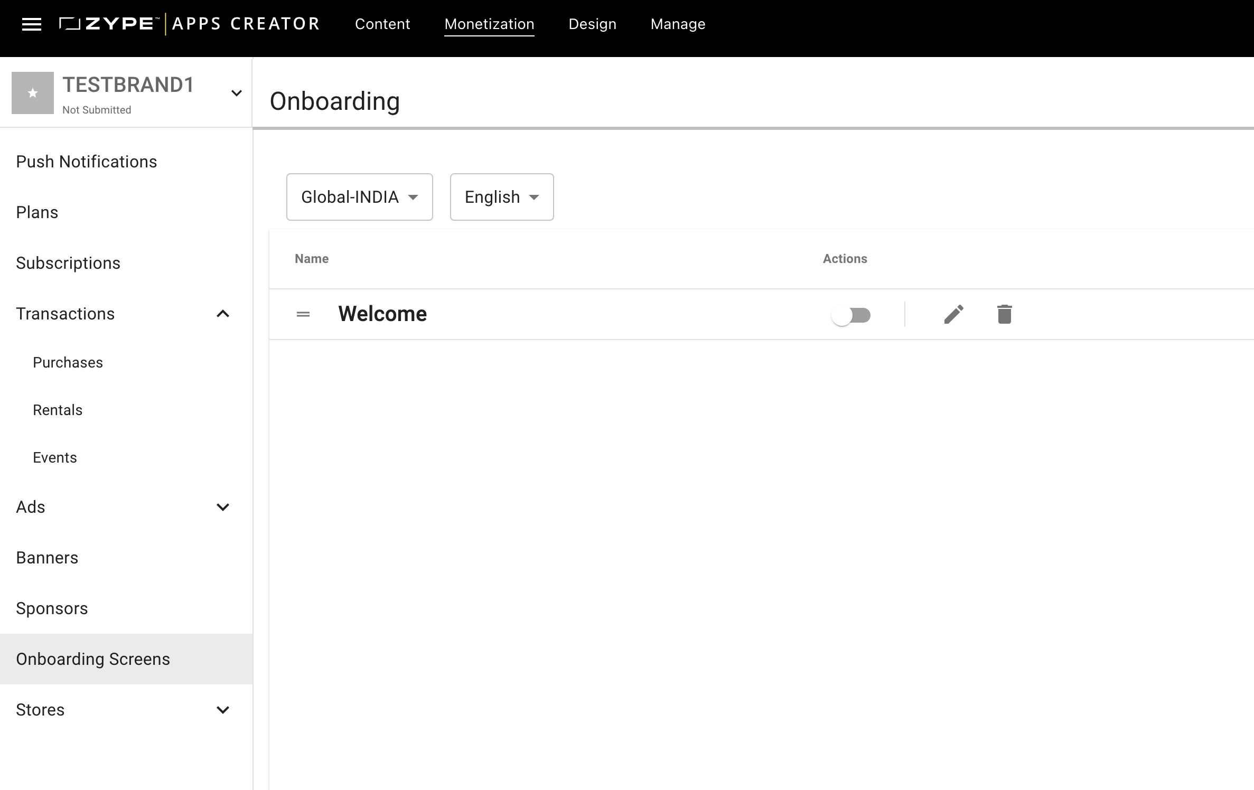This screenshot has width=1254, height=790.
Task: Expand the Stores section chevron
Action: [x=223, y=710]
